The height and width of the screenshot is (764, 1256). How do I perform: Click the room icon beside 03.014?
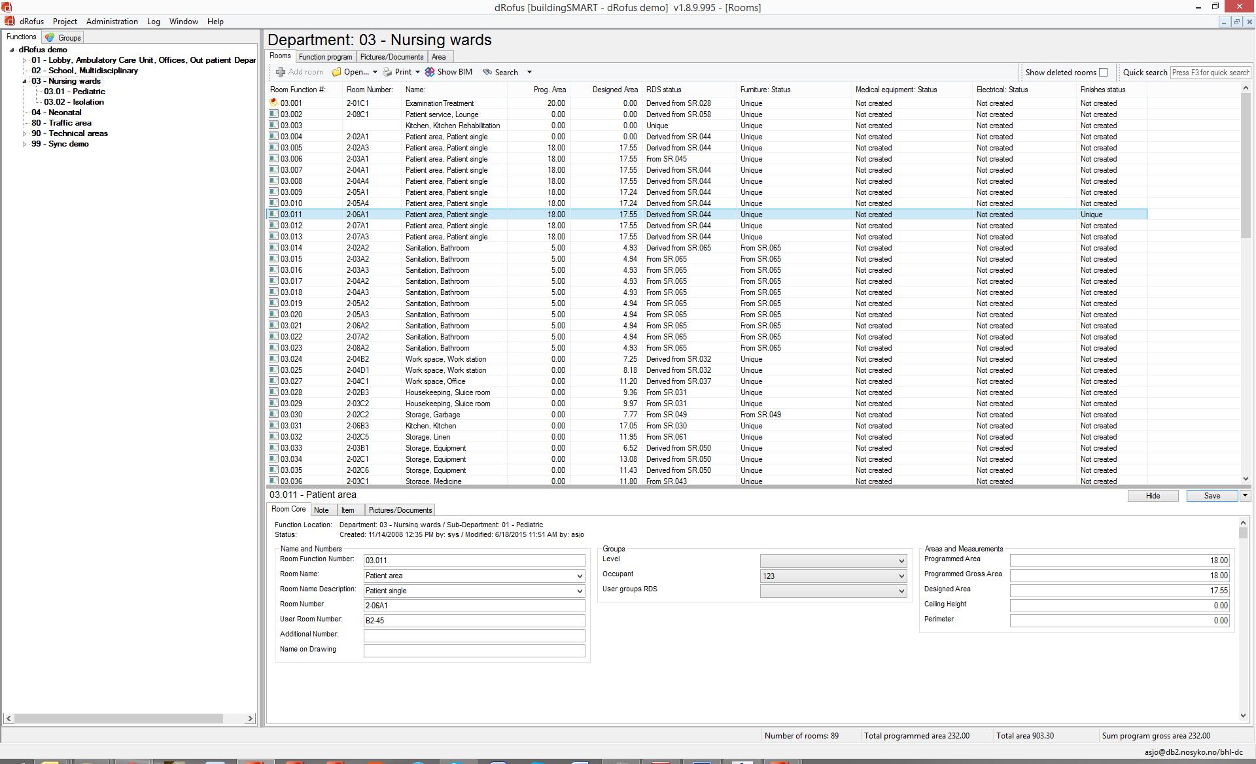(273, 248)
